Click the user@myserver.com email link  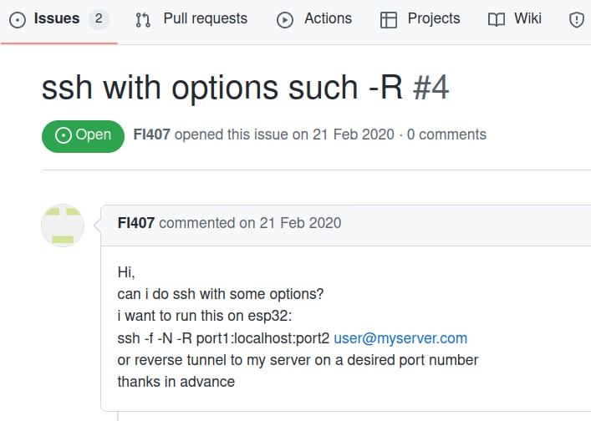pyautogui.click(x=400, y=338)
